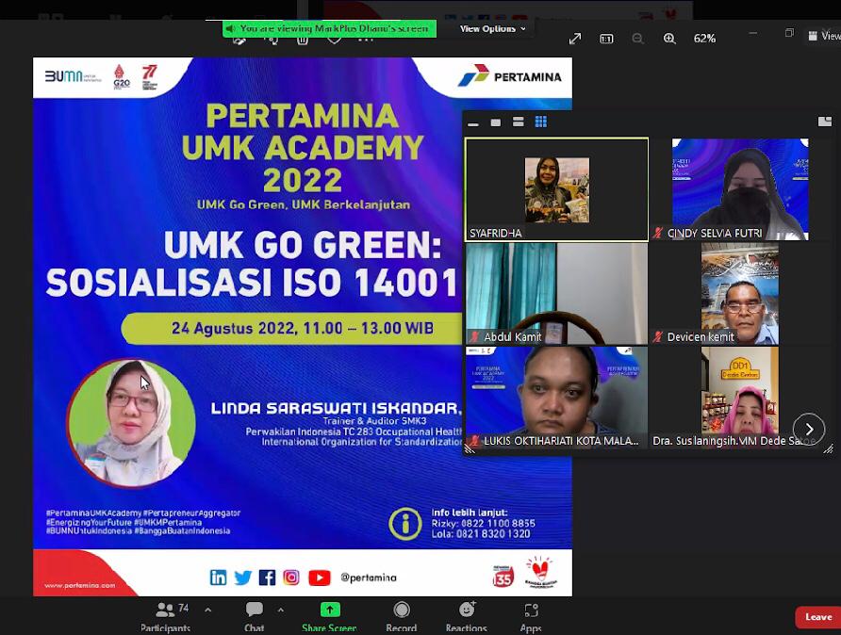
Task: Open the Participants panel
Action: pos(165,615)
